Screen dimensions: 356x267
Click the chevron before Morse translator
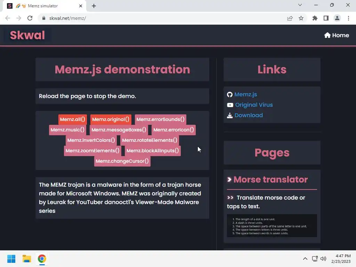click(x=229, y=180)
